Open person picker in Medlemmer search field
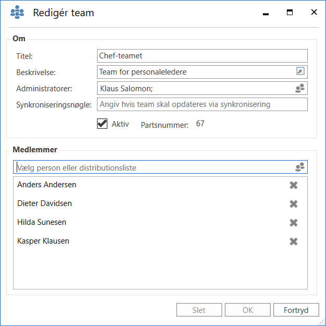This screenshot has height=326, width=326. (x=300, y=167)
